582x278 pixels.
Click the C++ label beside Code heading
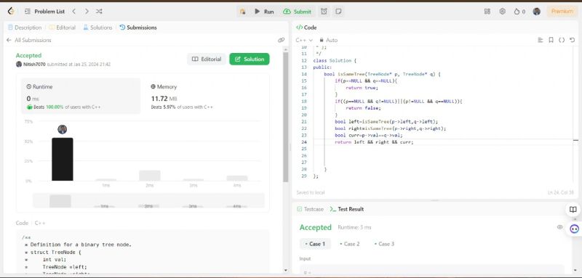point(40,224)
